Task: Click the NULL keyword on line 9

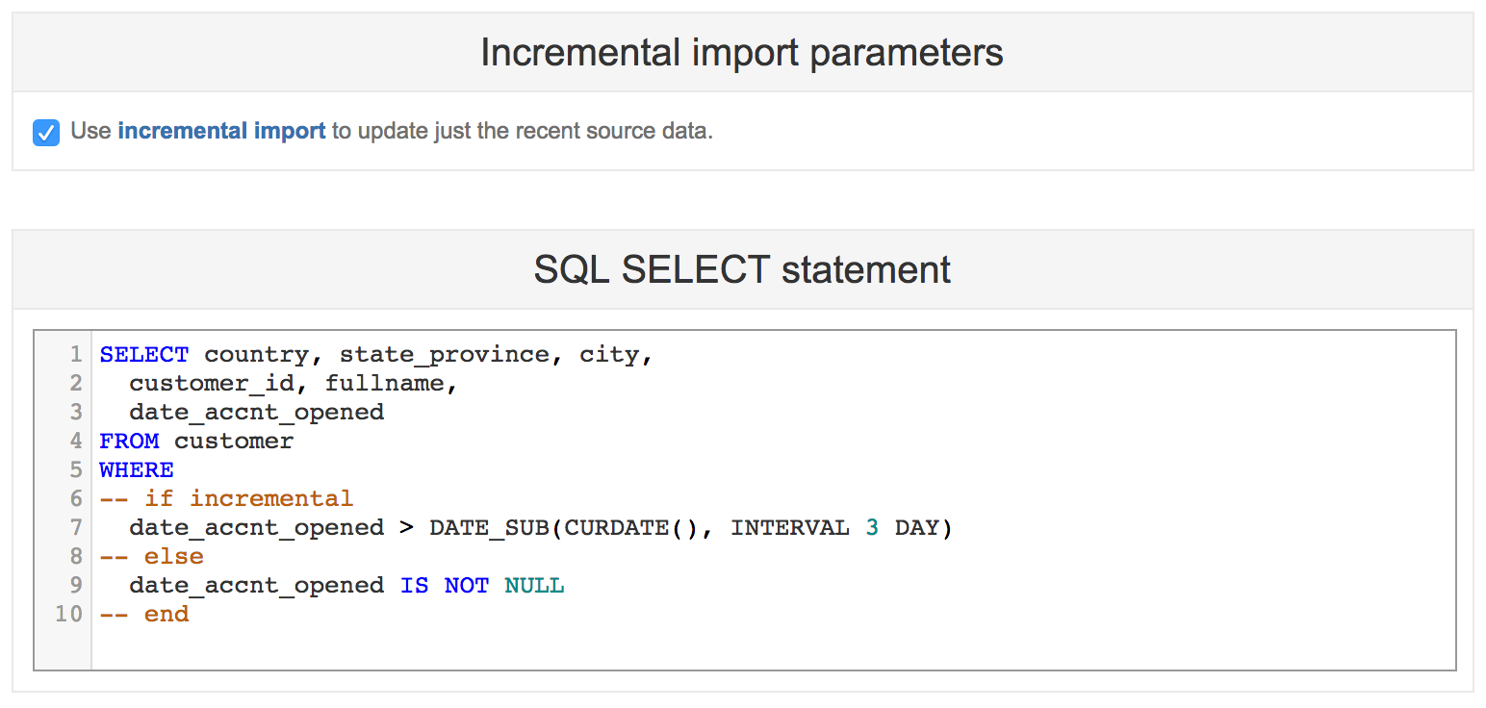Action: point(534,586)
